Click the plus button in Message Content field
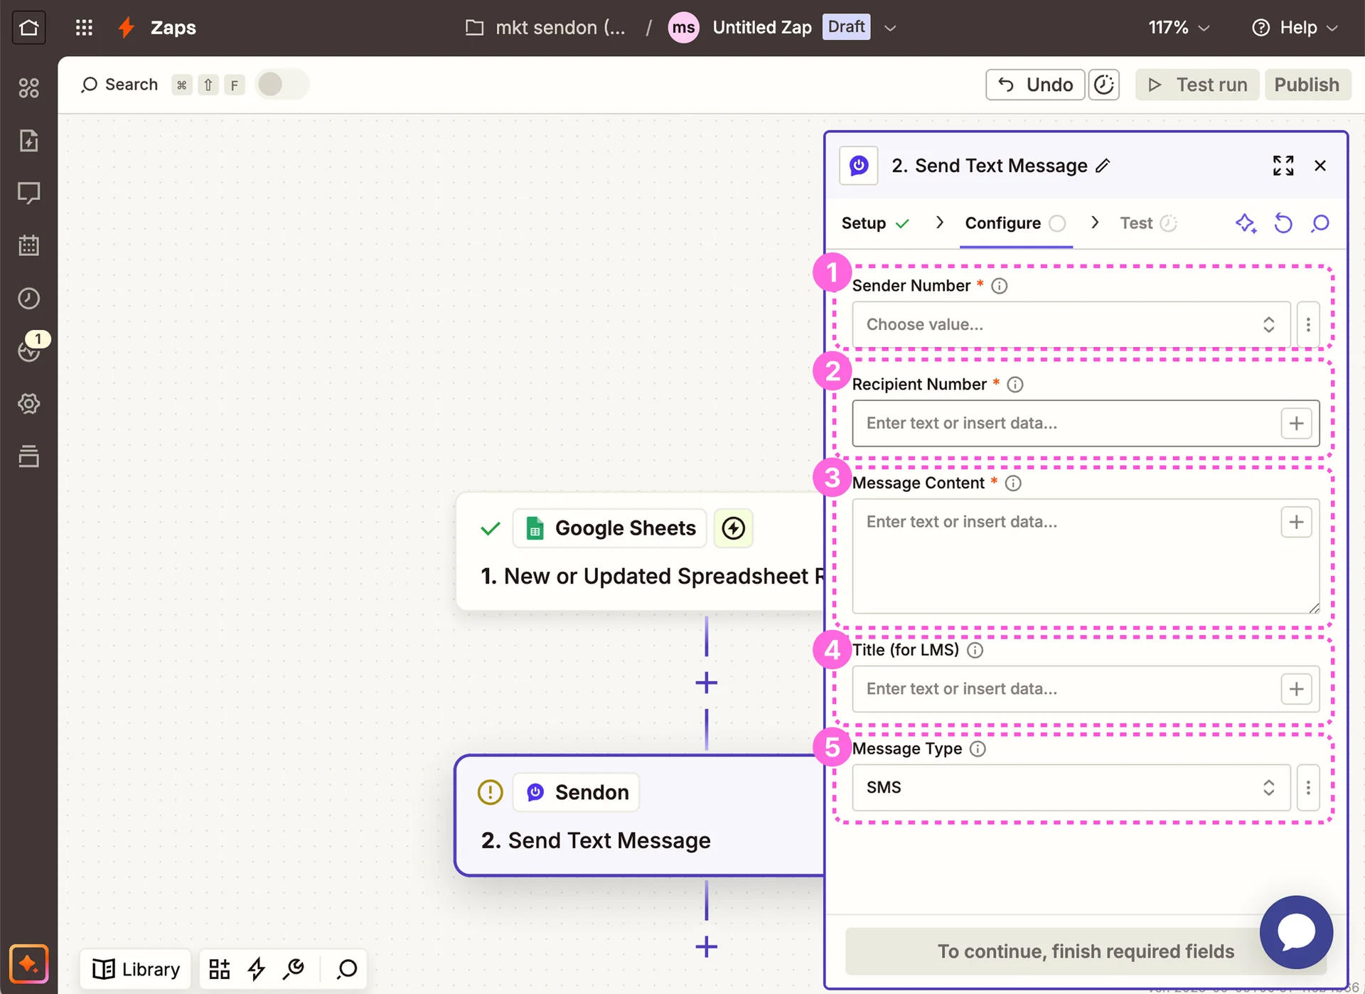 tap(1295, 523)
